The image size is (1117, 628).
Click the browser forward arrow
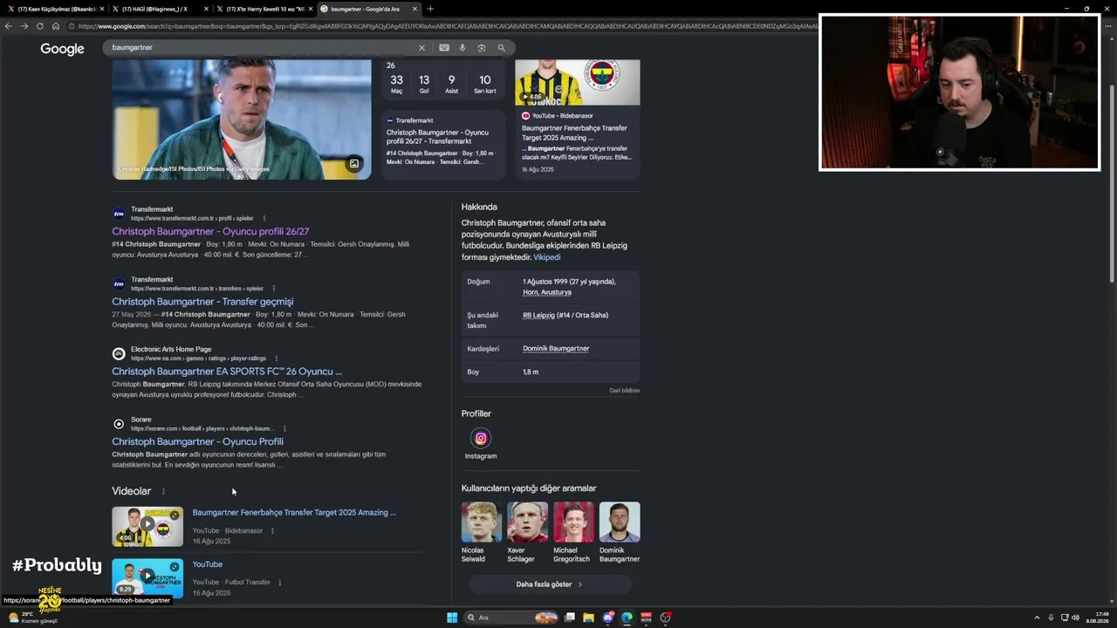(x=24, y=26)
